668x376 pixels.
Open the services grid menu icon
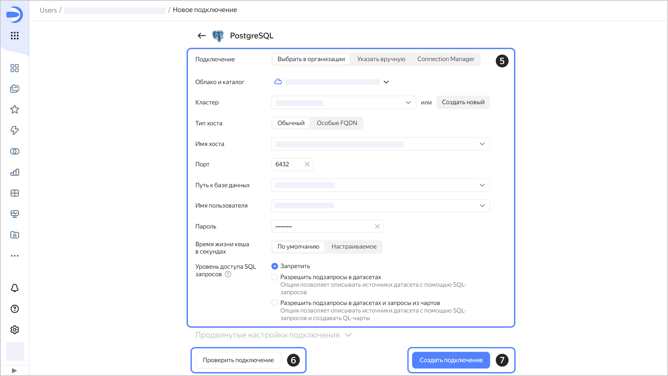15,36
